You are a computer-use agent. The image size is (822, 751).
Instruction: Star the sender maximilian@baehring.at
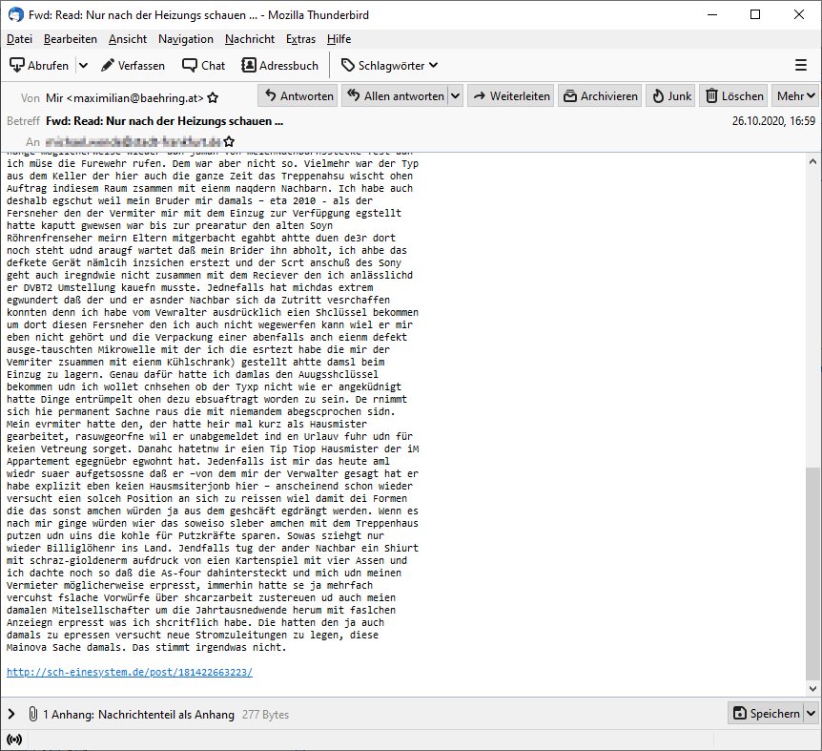tap(213, 97)
